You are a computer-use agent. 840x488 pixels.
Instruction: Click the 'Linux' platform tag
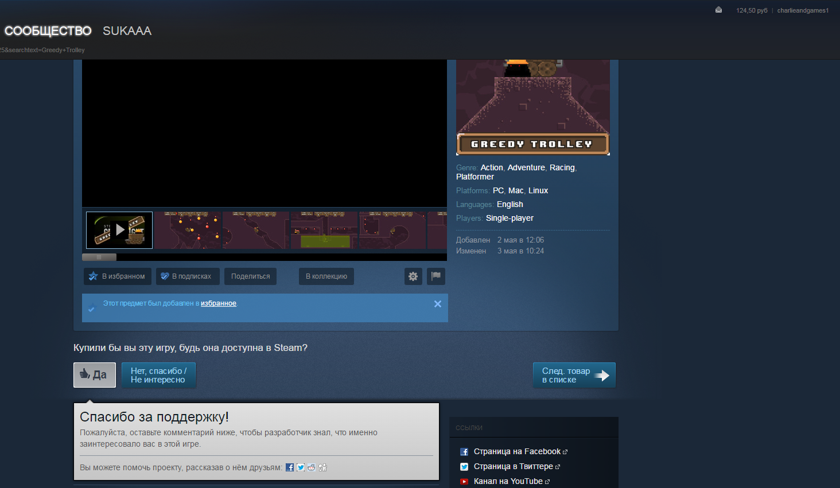[538, 190]
